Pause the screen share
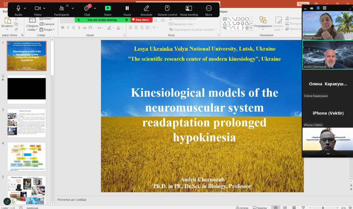This screenshot has width=353, height=209. [127, 8]
